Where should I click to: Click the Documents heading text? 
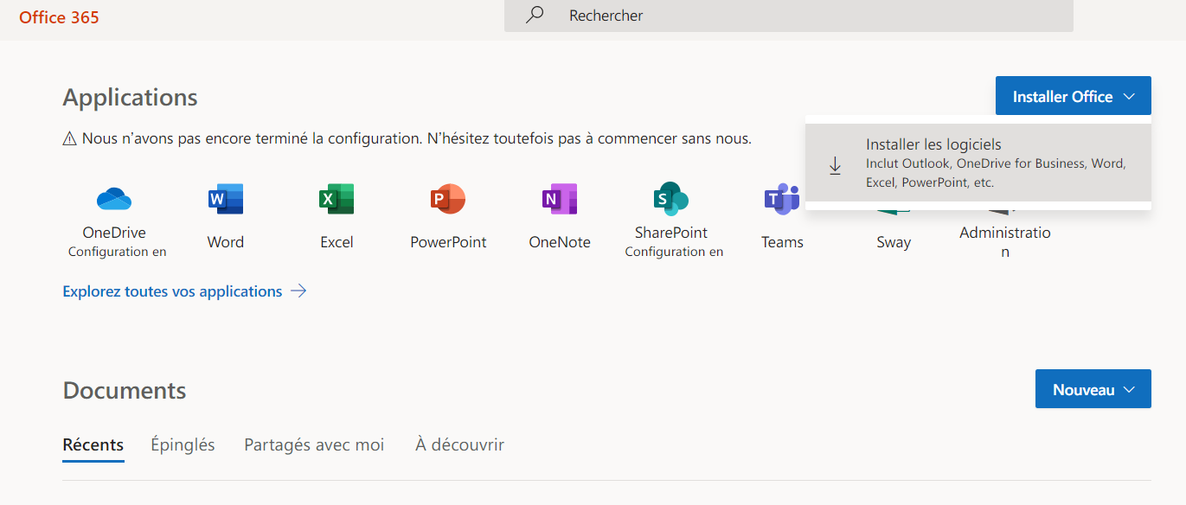[125, 390]
